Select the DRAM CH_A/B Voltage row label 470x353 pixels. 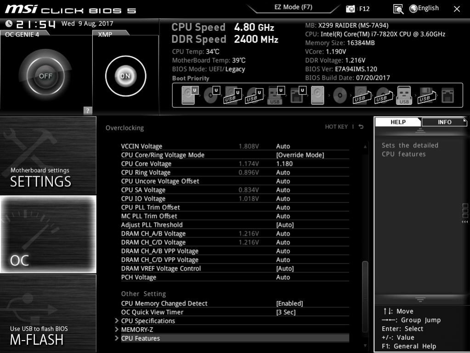tap(153, 233)
